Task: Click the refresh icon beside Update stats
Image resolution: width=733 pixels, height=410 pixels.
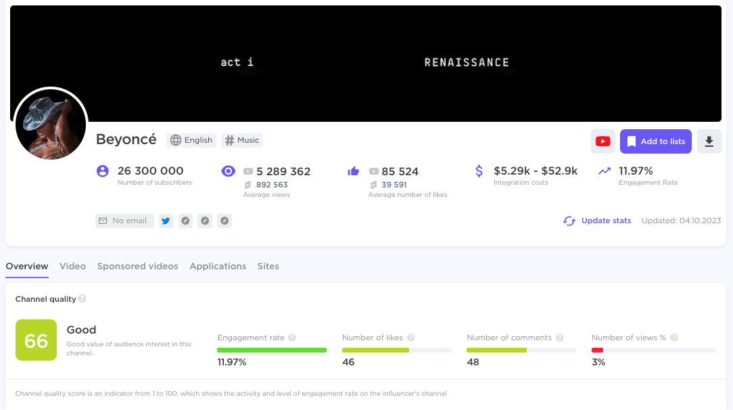Action: (x=569, y=221)
